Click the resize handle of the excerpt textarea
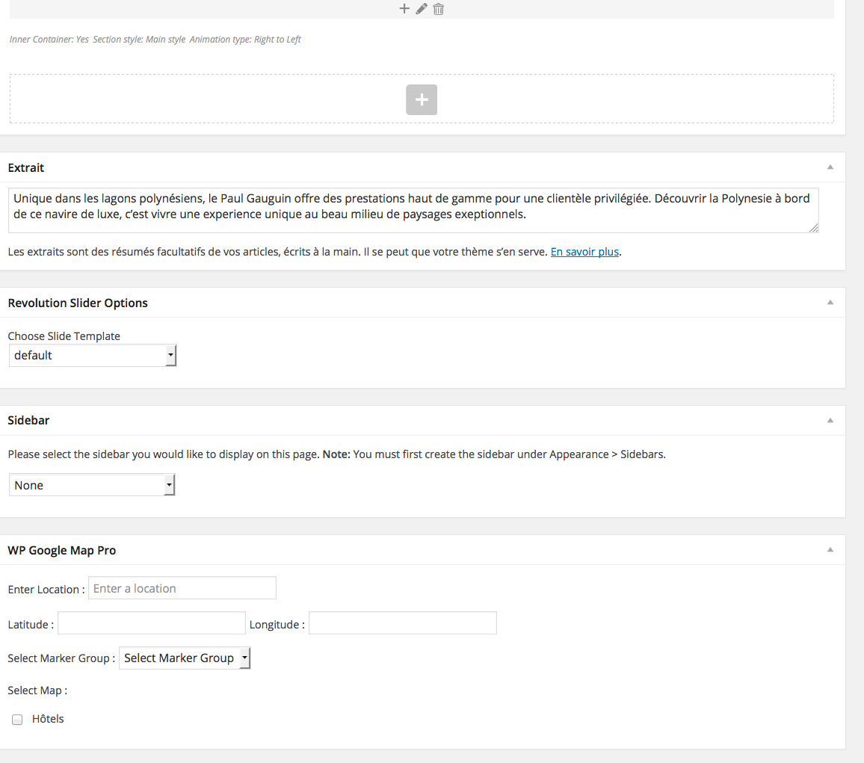 814,228
